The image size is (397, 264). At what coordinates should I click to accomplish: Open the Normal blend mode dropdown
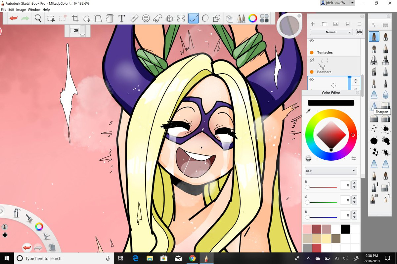pos(331,32)
